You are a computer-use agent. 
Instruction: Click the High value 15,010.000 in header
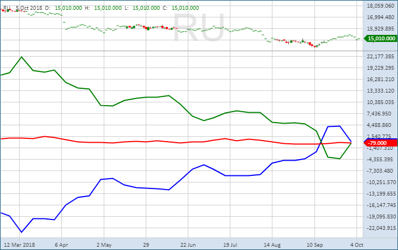pyautogui.click(x=108, y=8)
